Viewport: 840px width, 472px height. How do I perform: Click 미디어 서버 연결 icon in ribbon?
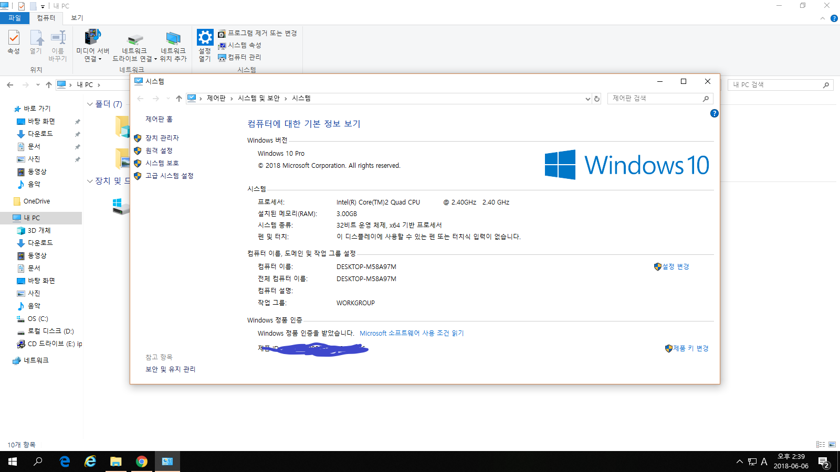[92, 46]
